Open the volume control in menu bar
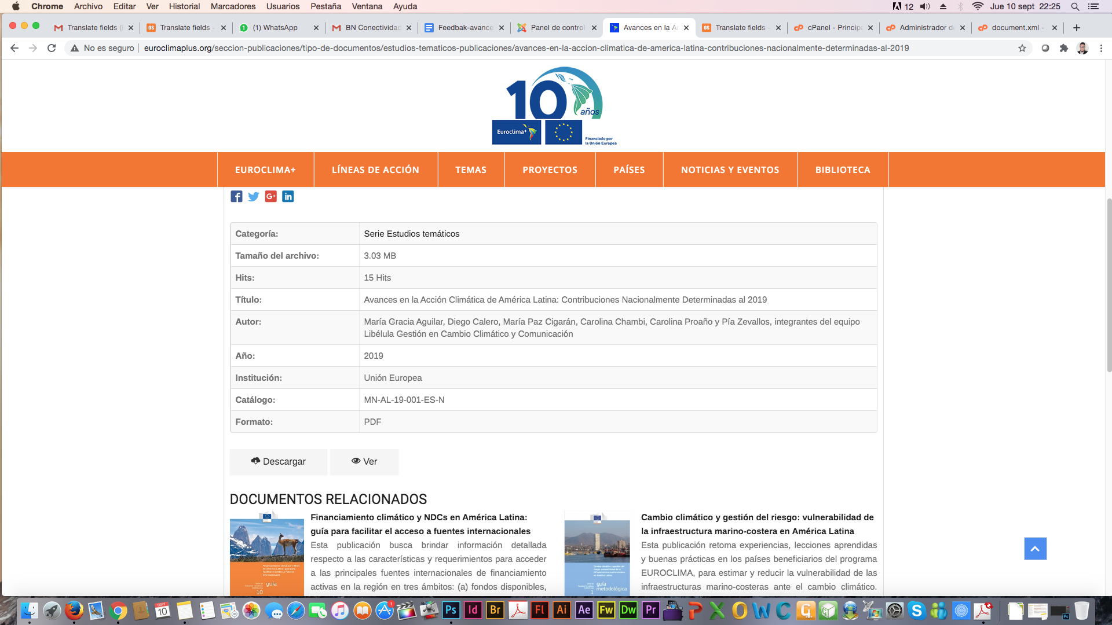 click(925, 6)
